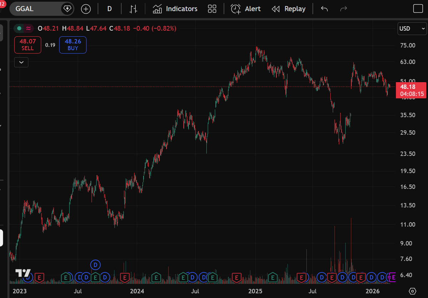The image size is (428, 298).
Task: Open the GGAL symbol search box
Action: tap(36, 9)
